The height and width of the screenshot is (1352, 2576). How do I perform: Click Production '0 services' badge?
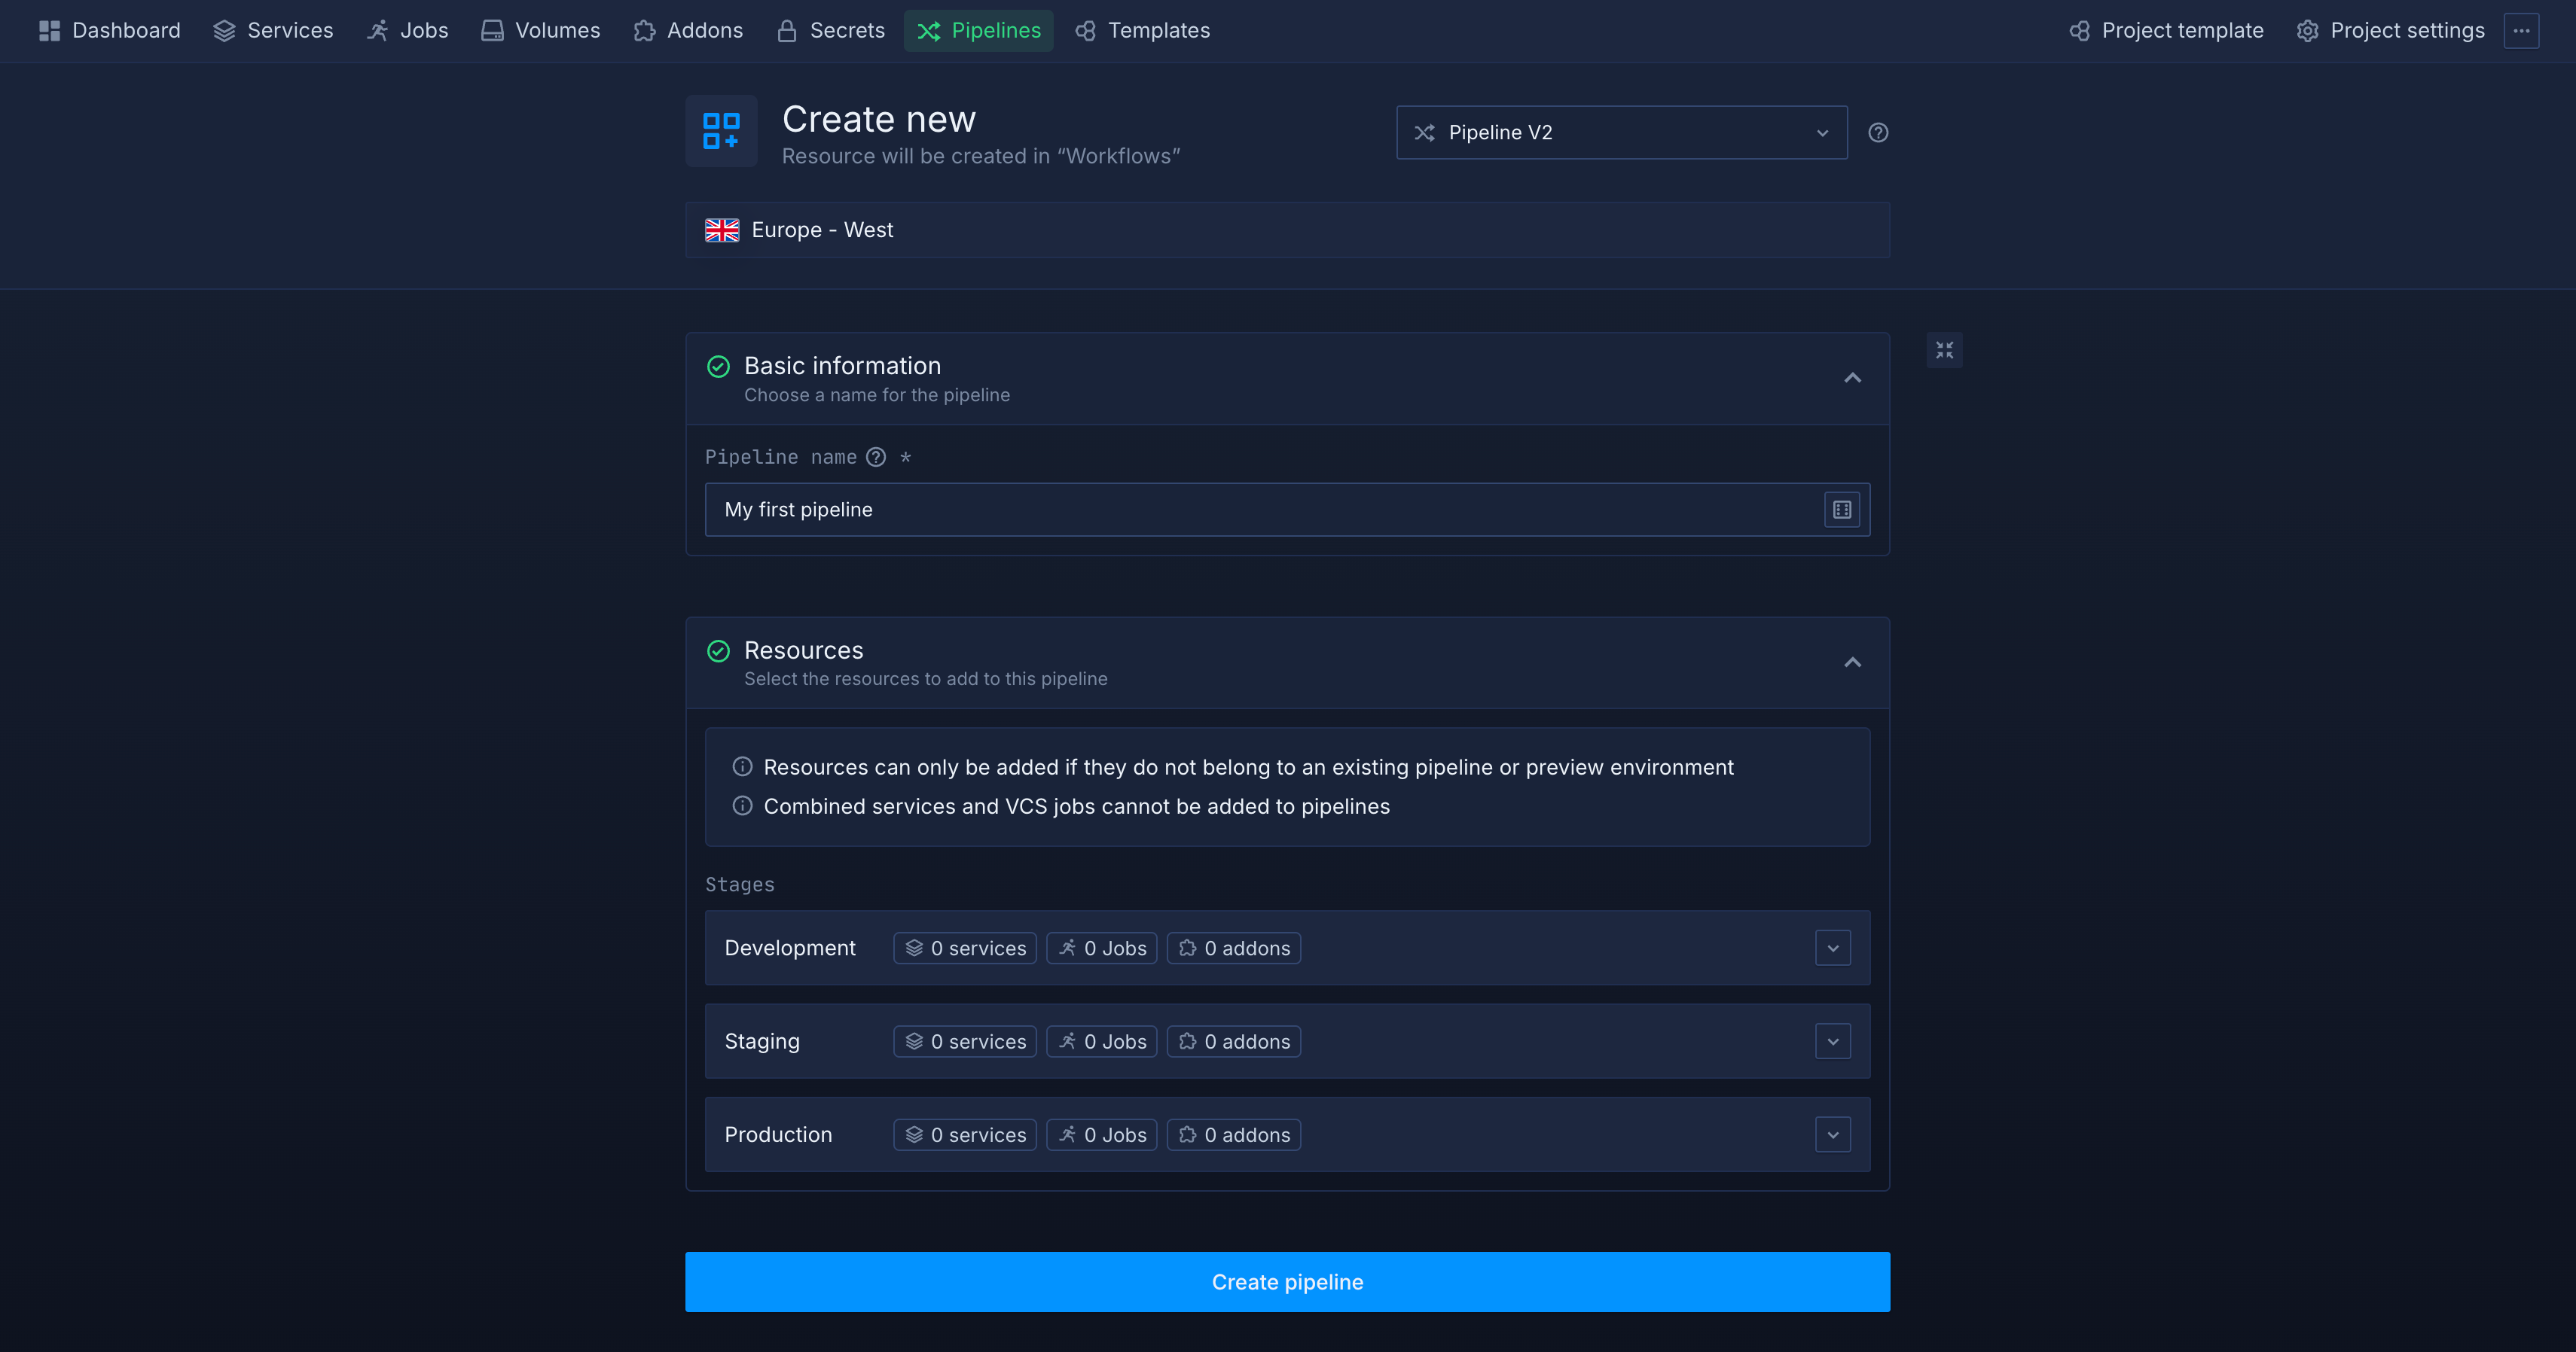pos(965,1135)
